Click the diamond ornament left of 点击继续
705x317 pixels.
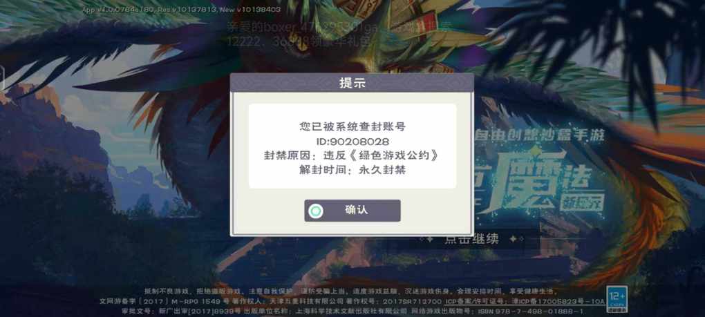[x=429, y=240]
